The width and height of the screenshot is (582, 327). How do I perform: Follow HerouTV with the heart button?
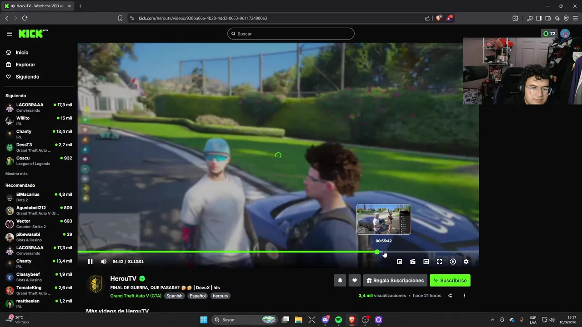click(355, 281)
